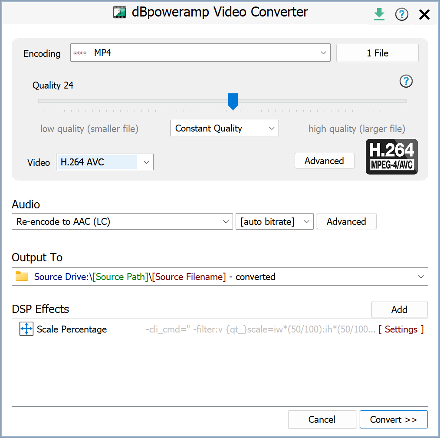
Task: Open Scale Percentage [ Settings ] link
Action: point(401,329)
